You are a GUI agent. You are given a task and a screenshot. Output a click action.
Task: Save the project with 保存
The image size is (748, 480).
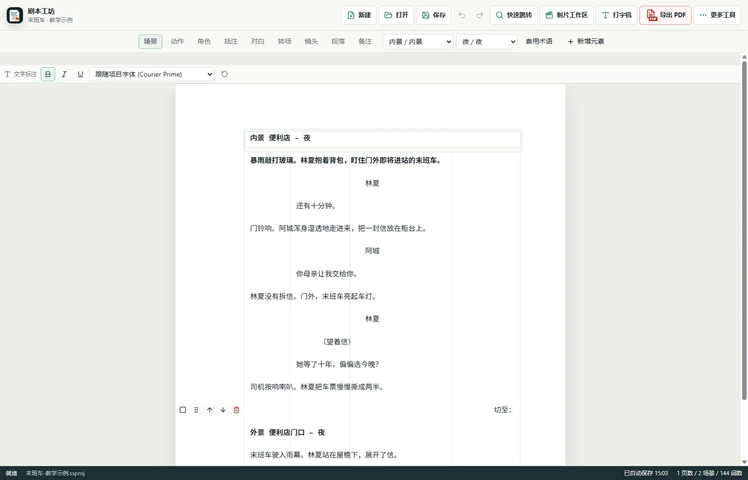[434, 15]
